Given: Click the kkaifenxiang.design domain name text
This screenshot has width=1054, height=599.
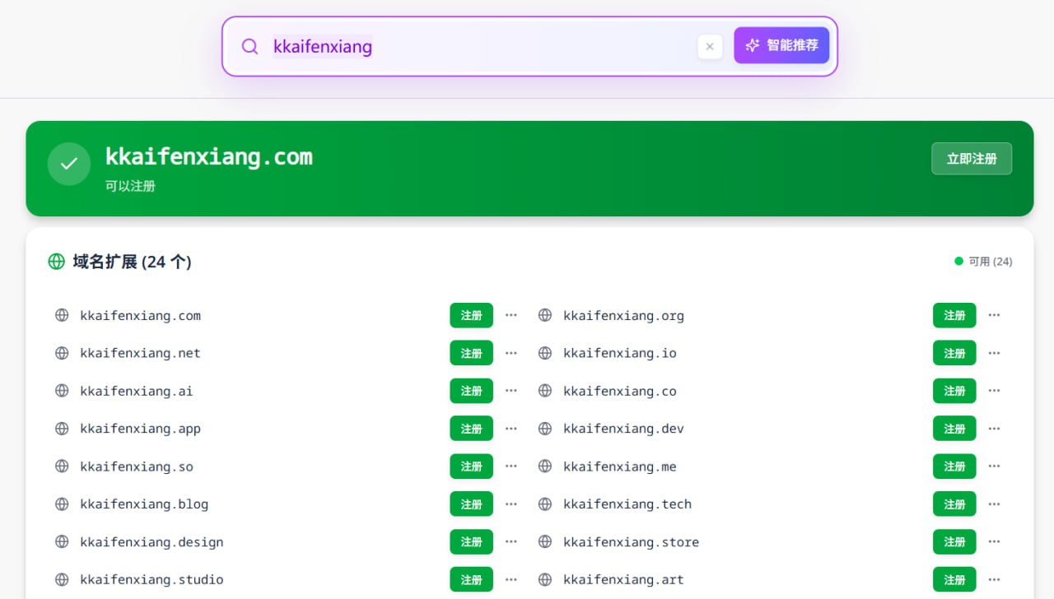Looking at the screenshot, I should [x=152, y=542].
